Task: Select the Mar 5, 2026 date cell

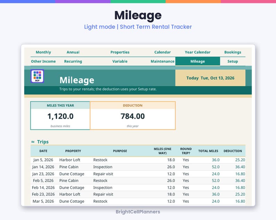Action: (x=43, y=201)
